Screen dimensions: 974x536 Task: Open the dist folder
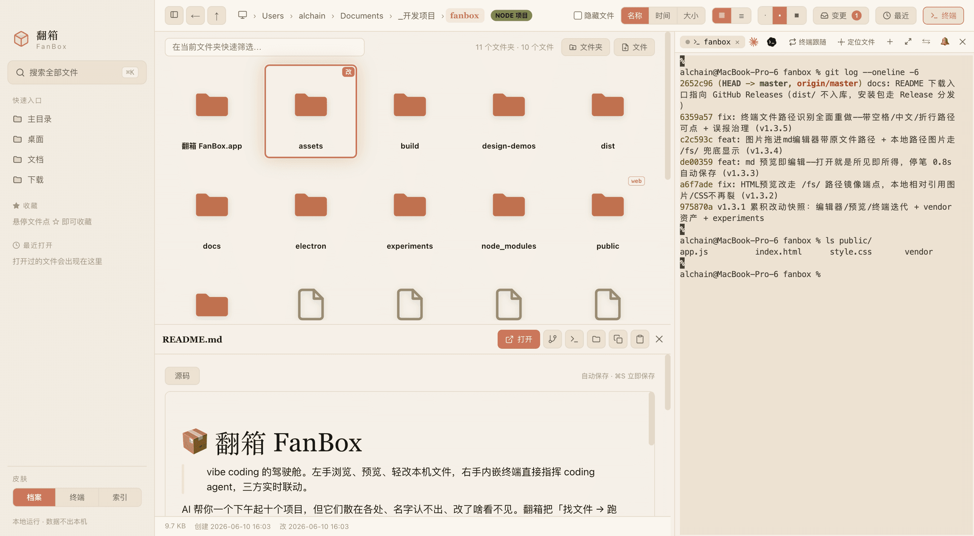[607, 111]
